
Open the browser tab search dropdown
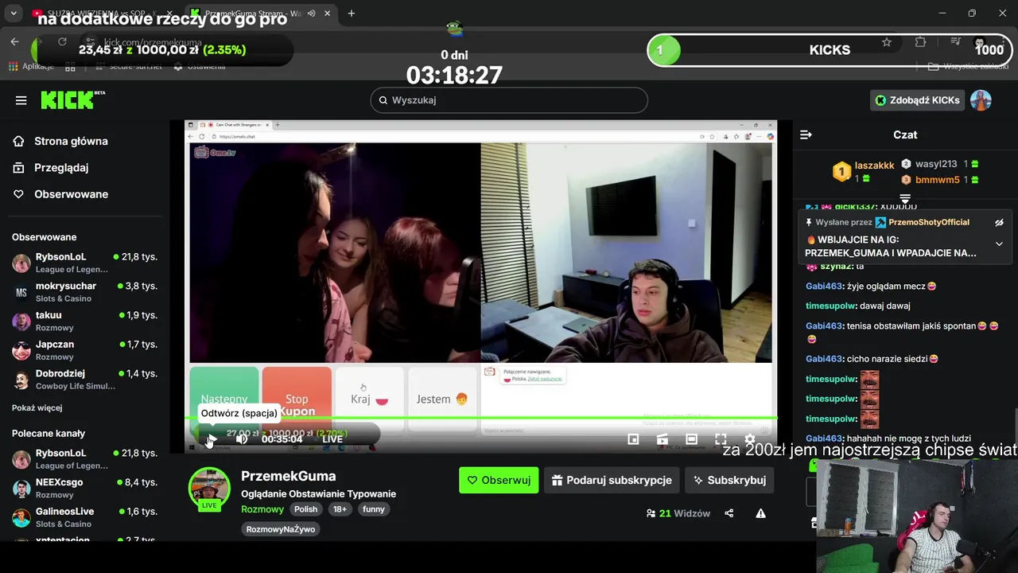[14, 13]
